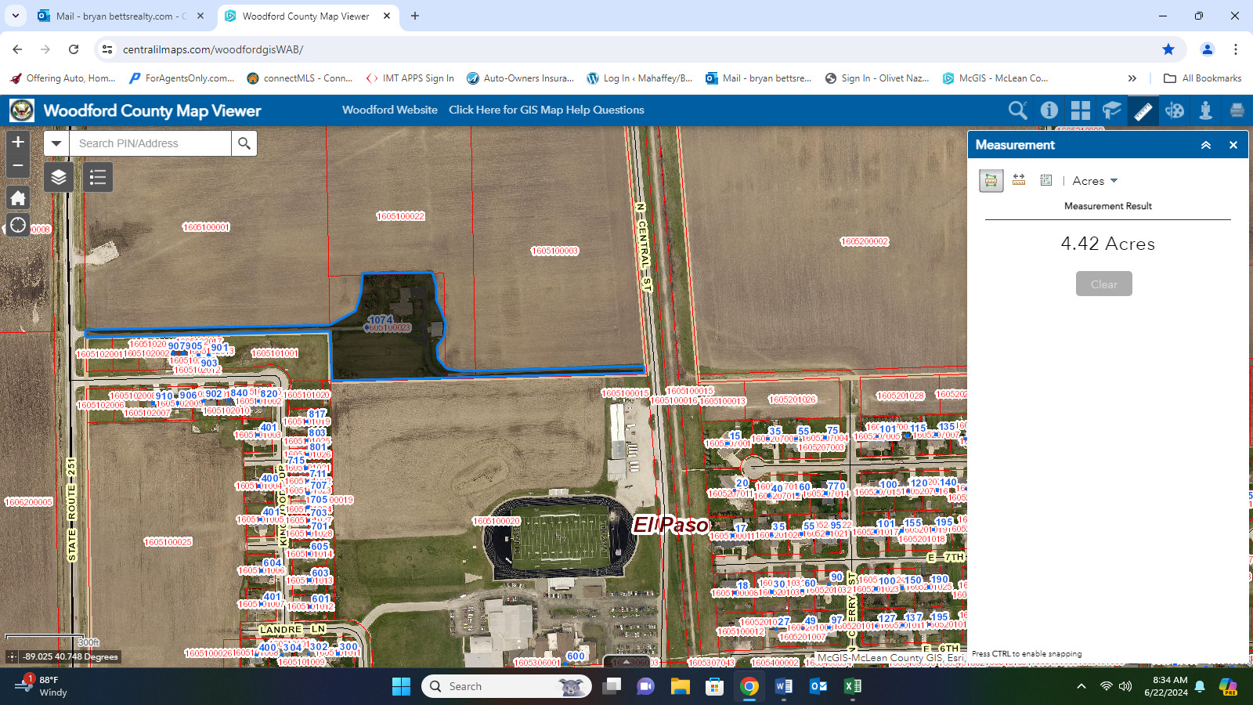
Task: Zoom in on the map
Action: pos(18,142)
